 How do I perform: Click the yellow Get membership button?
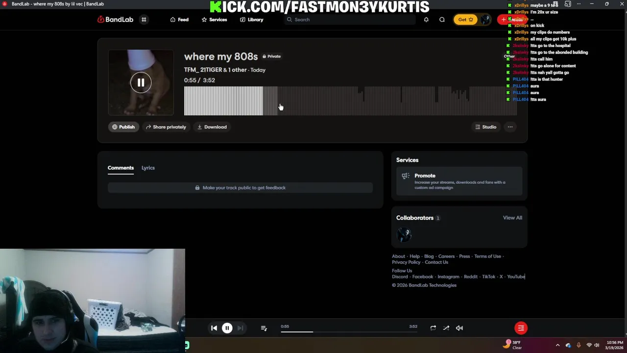pos(465,20)
